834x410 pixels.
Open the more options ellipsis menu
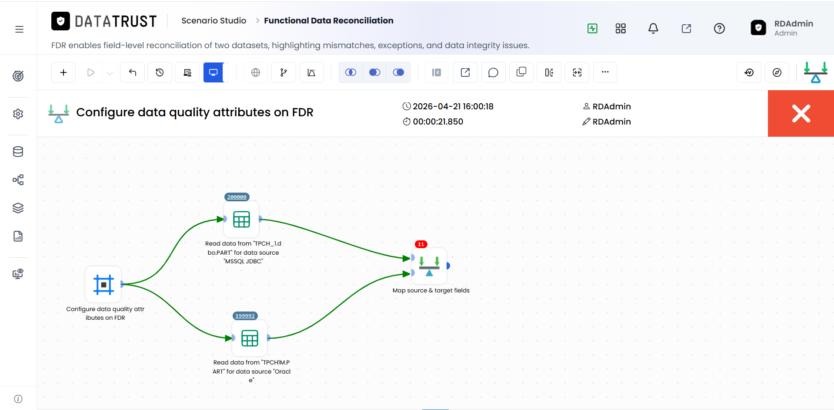[x=605, y=72]
